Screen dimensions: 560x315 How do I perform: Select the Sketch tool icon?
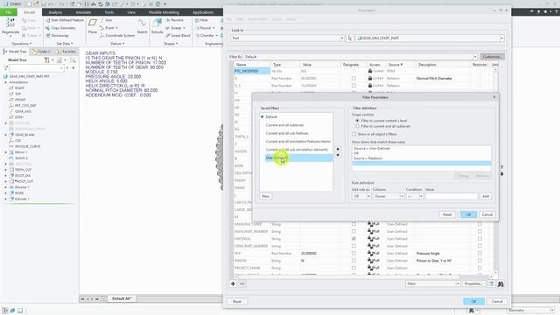(x=142, y=24)
